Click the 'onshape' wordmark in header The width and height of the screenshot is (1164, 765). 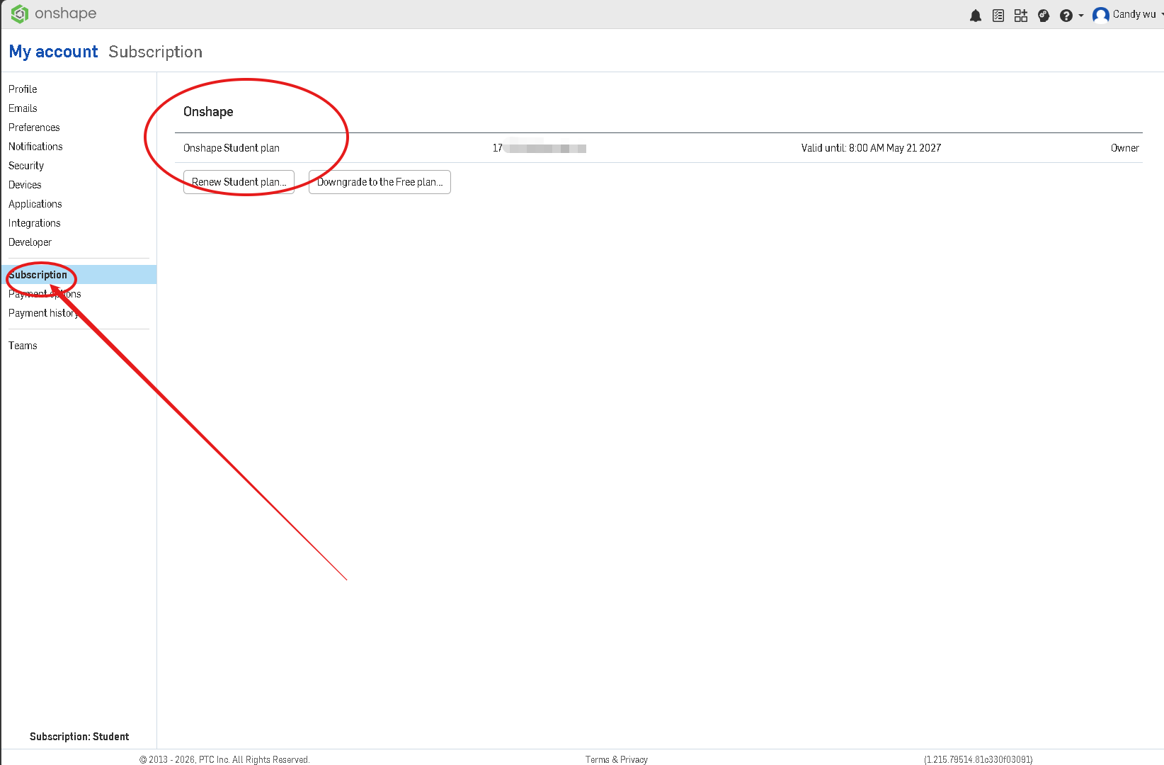[x=65, y=13]
